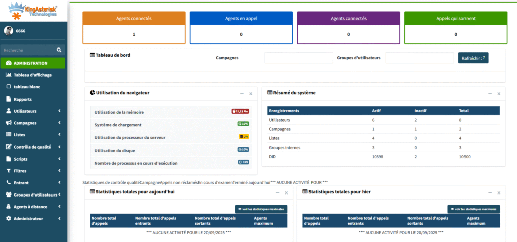The height and width of the screenshot is (242, 517).
Task: Click the search magnifier icon in sidebar
Action: pos(59,50)
